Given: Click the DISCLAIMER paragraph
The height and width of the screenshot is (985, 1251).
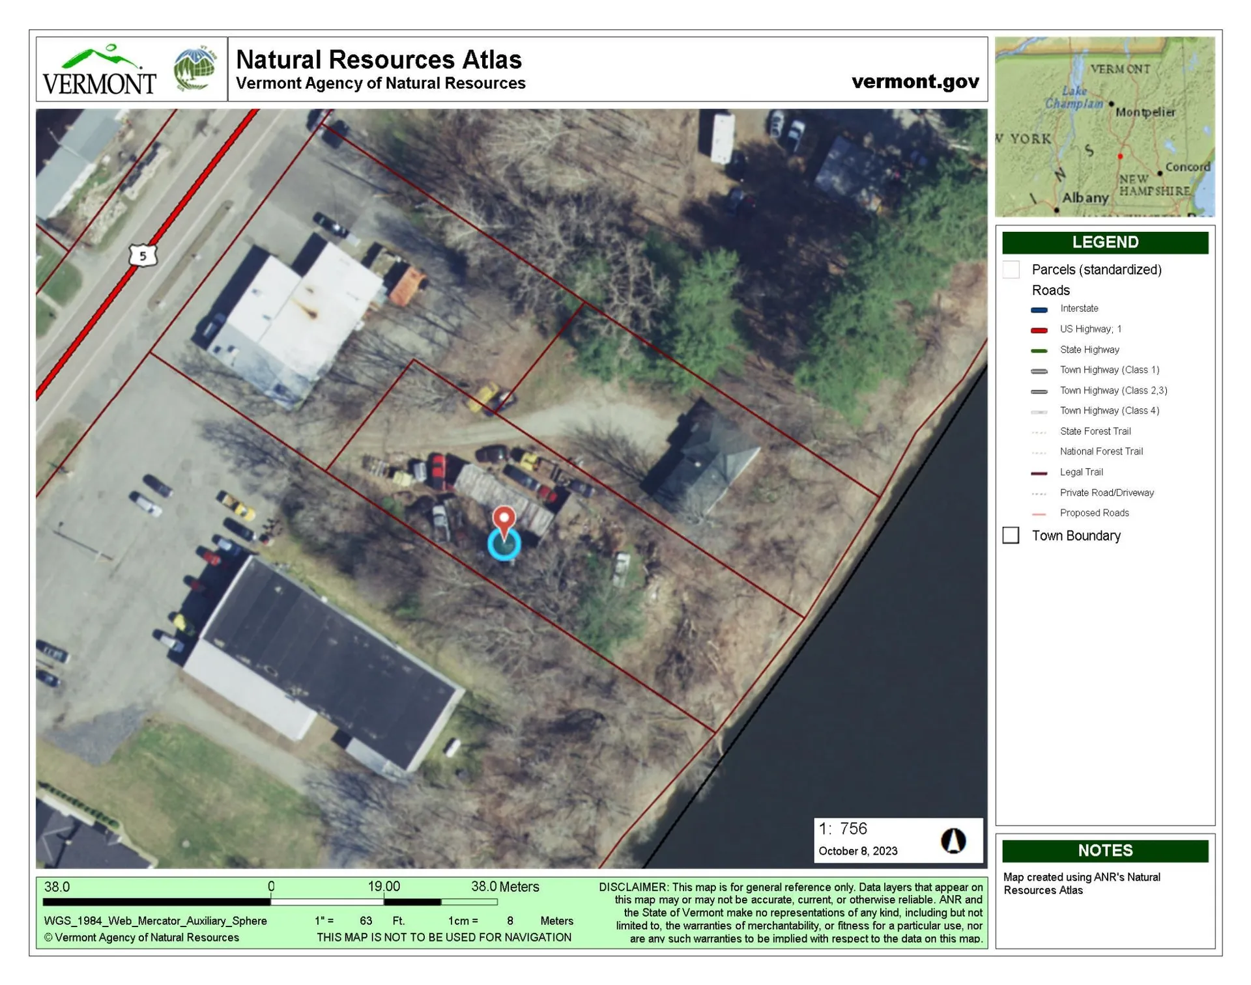Looking at the screenshot, I should coord(790,913).
